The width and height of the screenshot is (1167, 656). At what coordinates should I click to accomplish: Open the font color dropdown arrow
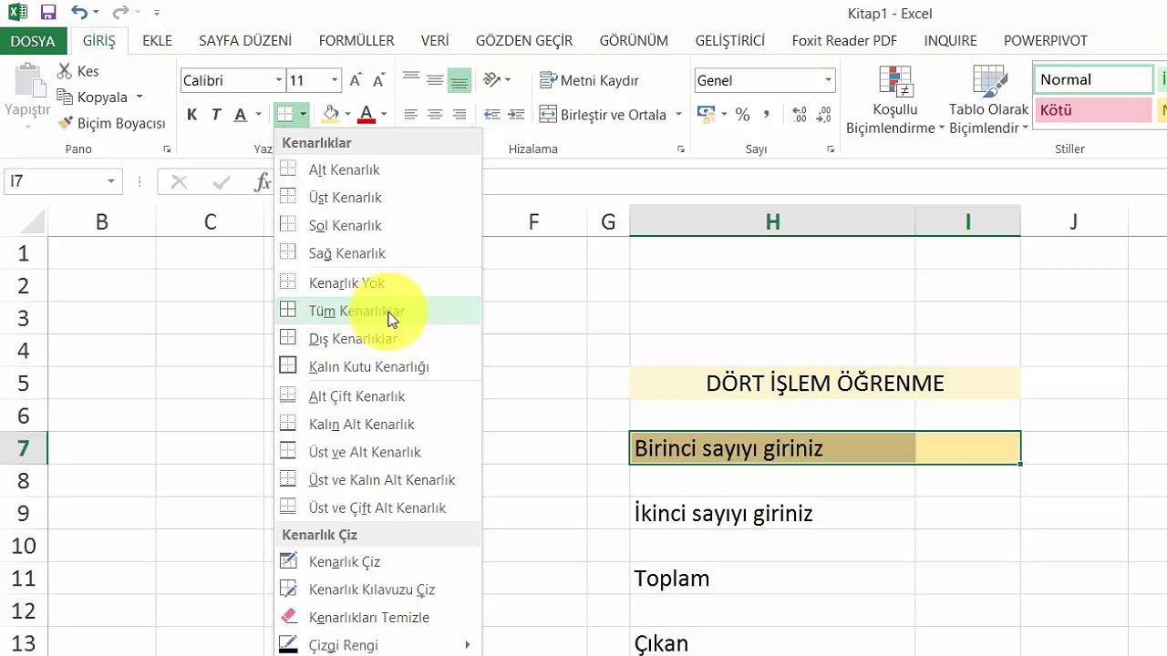point(384,114)
